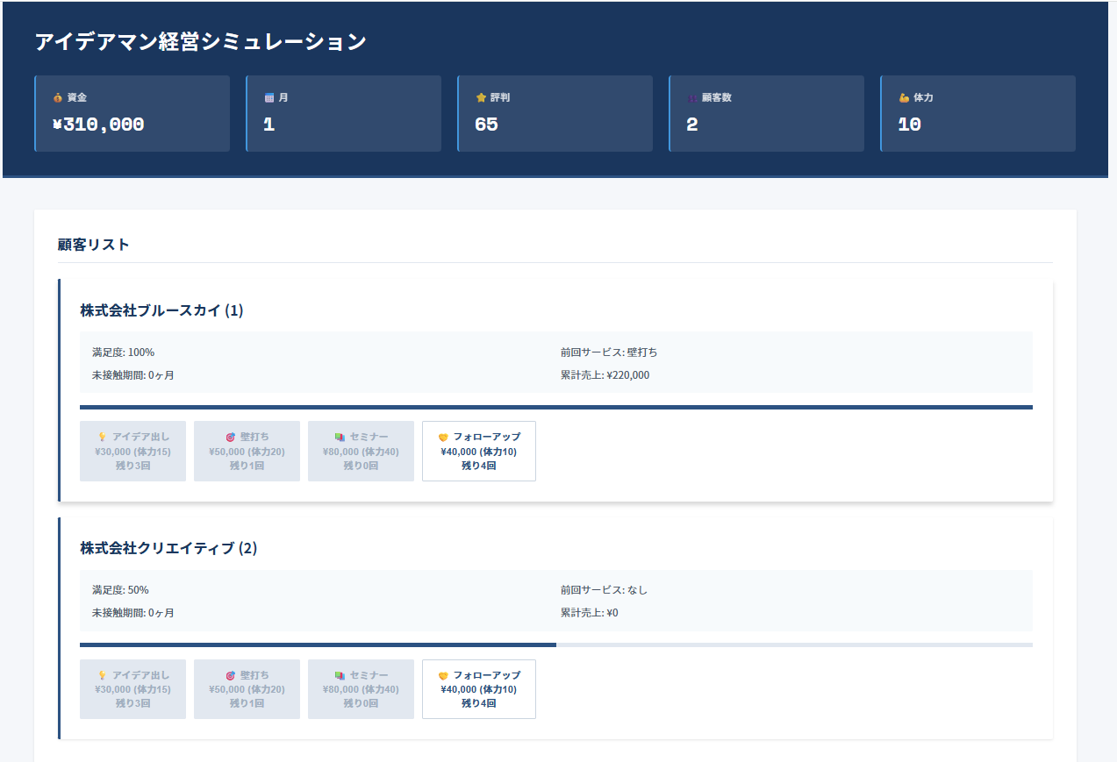Click the handshake icon in ブルースカイ's フォローアップ
This screenshot has width=1117, height=762.
click(443, 437)
